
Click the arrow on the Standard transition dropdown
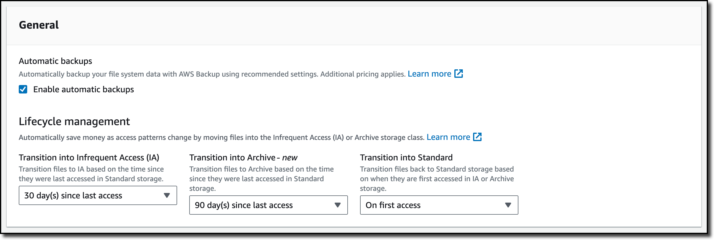(508, 205)
